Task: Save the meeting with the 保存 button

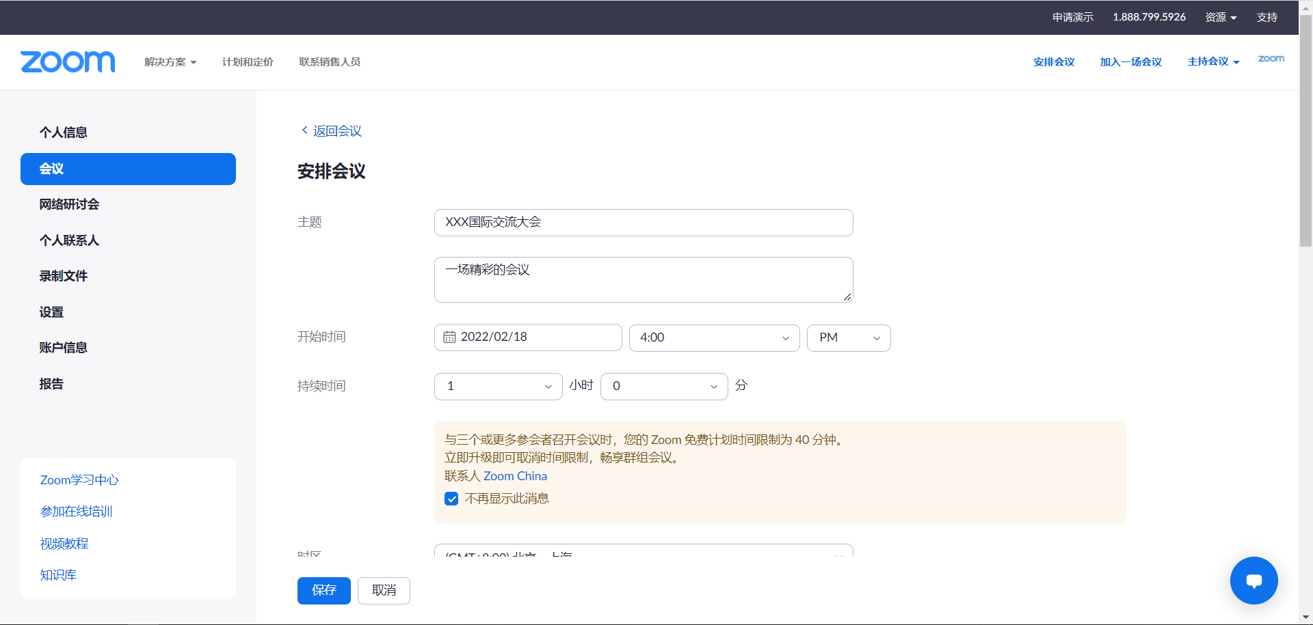Action: tap(323, 590)
